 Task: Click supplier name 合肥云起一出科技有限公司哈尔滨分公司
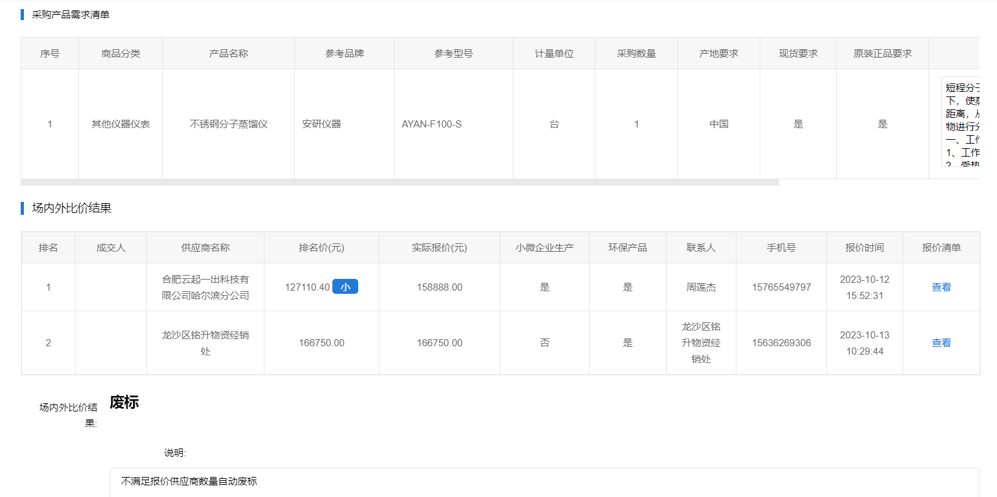tap(205, 287)
